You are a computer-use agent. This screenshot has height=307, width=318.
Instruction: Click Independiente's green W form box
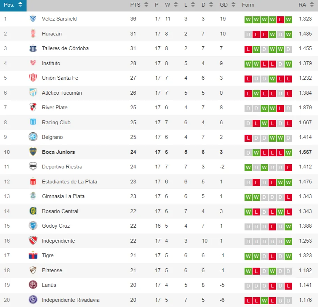(x=288, y=242)
